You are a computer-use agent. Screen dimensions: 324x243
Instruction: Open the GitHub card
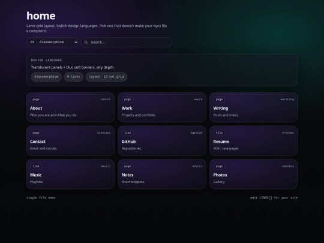pos(162,141)
